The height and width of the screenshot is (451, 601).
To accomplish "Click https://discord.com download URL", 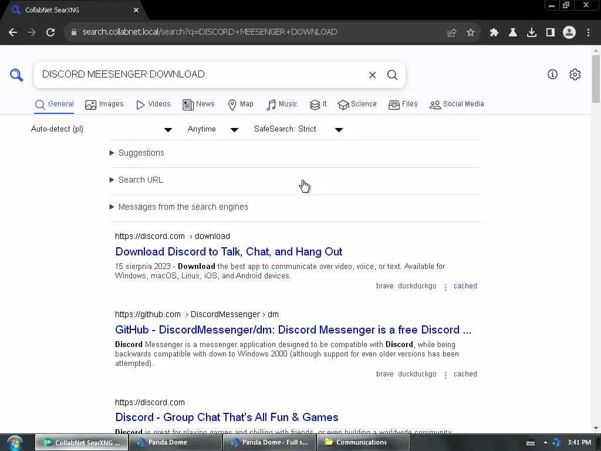I will click(173, 236).
